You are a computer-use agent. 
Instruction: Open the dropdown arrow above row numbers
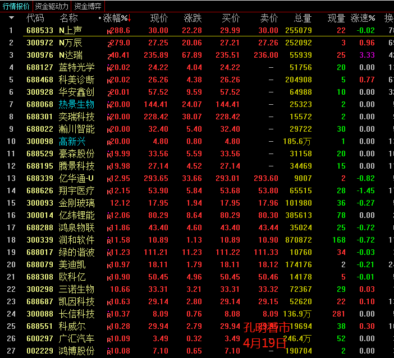pos(12,18)
